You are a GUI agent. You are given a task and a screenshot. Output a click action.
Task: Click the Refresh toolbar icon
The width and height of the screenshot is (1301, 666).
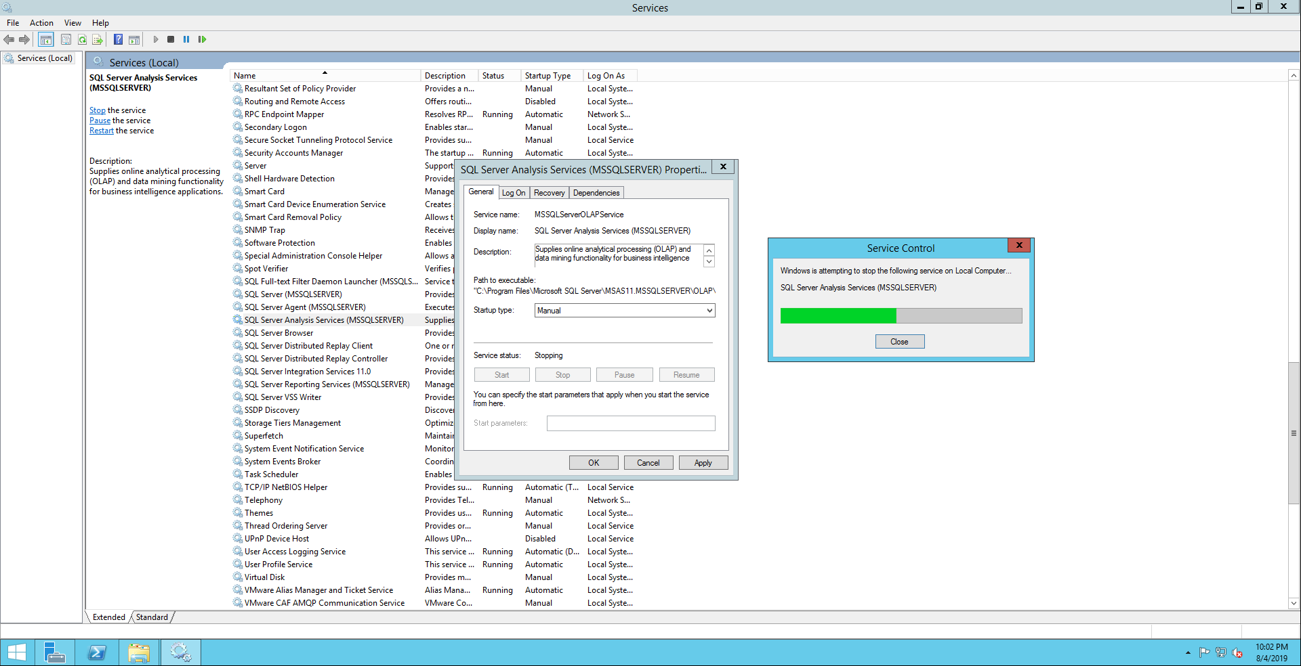pyautogui.click(x=82, y=40)
